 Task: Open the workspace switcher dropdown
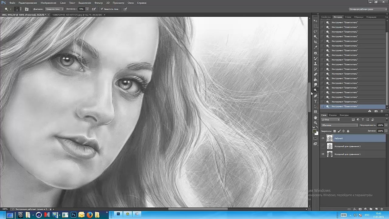point(368,9)
